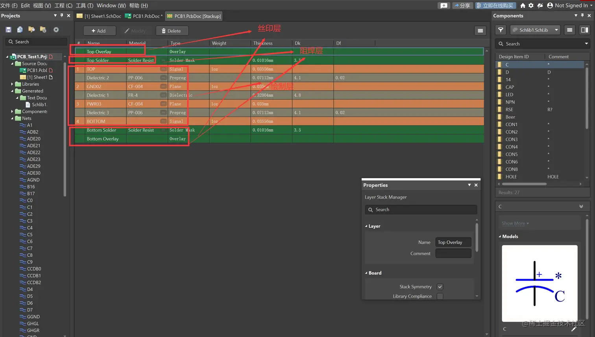Viewport: 595px width, 337px height.
Task: Click ellipsis button for GND02 material
Action: click(163, 86)
